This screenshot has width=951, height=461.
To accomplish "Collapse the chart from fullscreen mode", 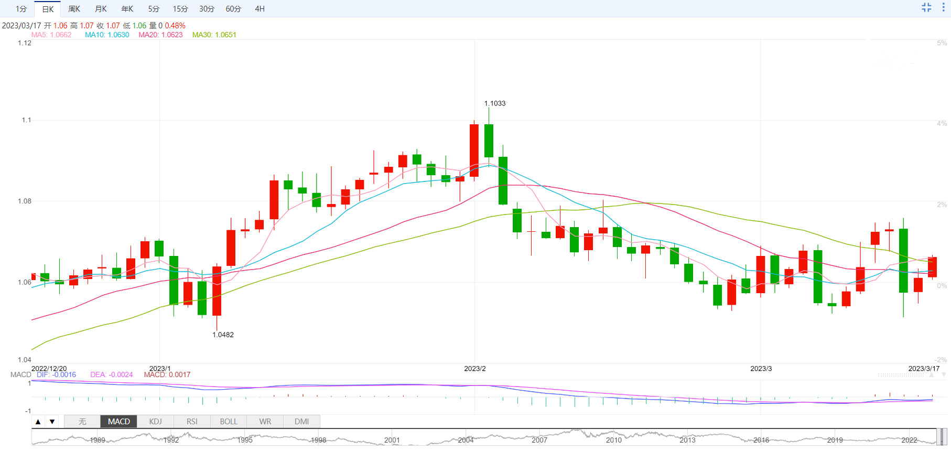I will [x=926, y=7].
